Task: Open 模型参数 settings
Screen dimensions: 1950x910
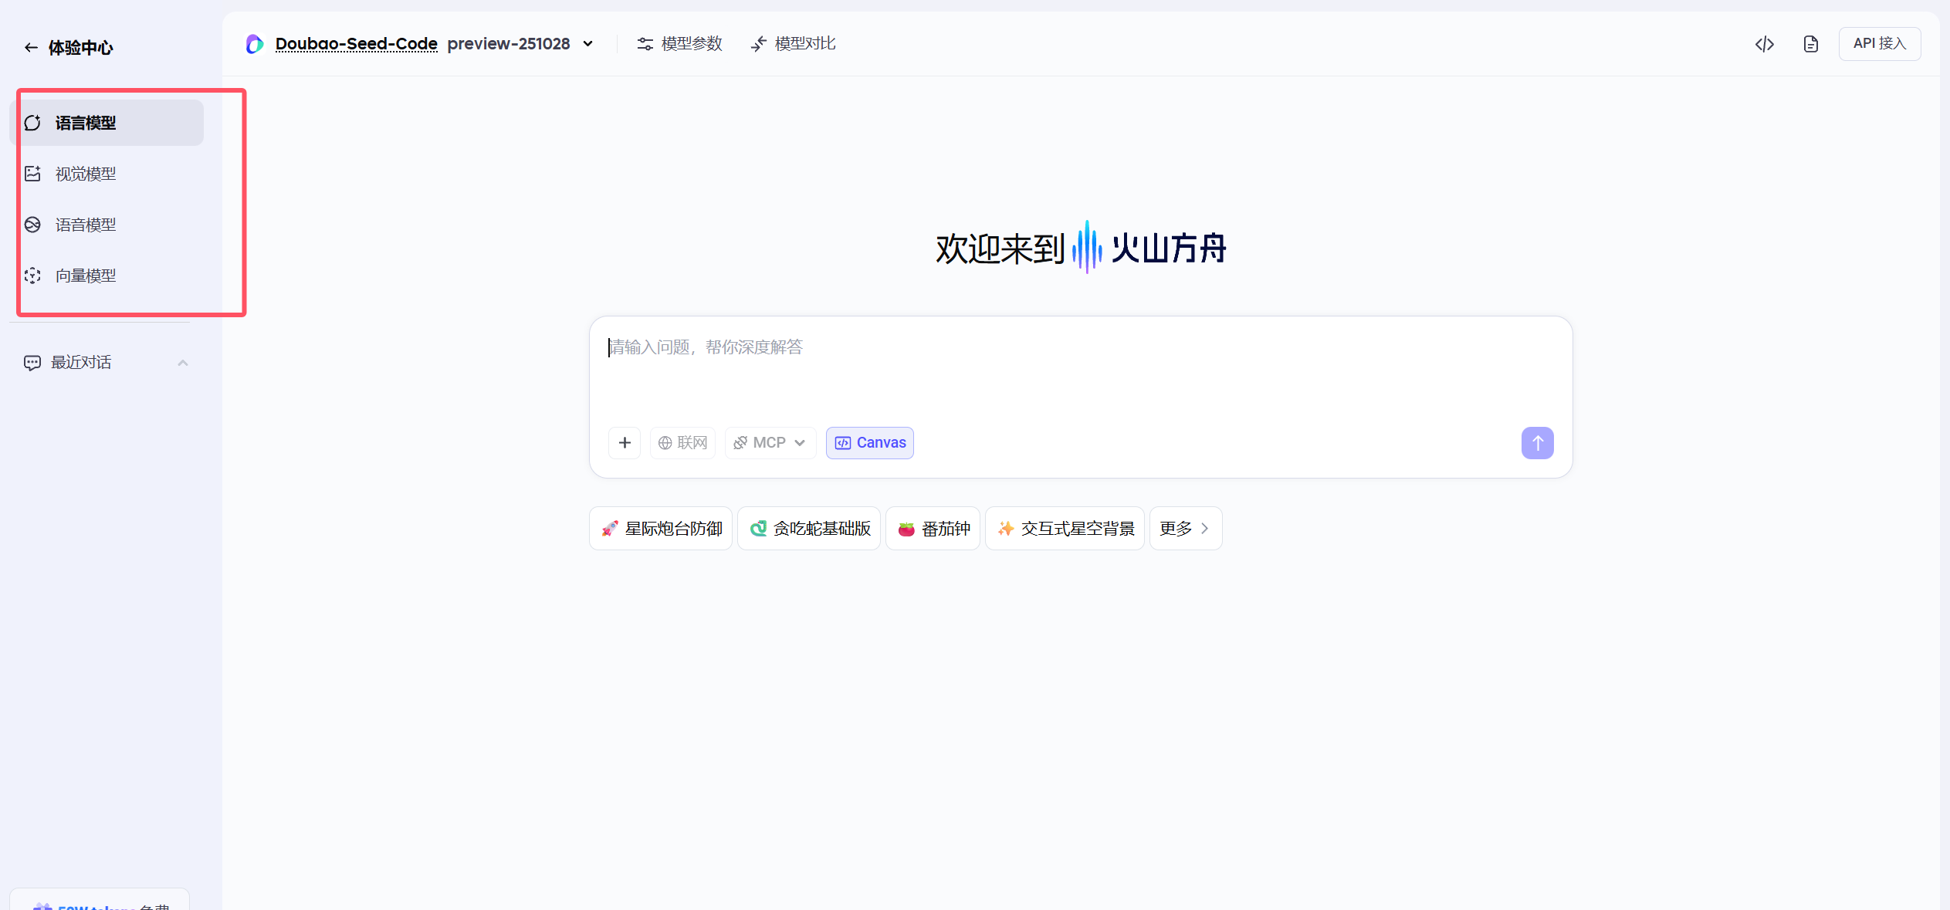Action: click(x=680, y=44)
